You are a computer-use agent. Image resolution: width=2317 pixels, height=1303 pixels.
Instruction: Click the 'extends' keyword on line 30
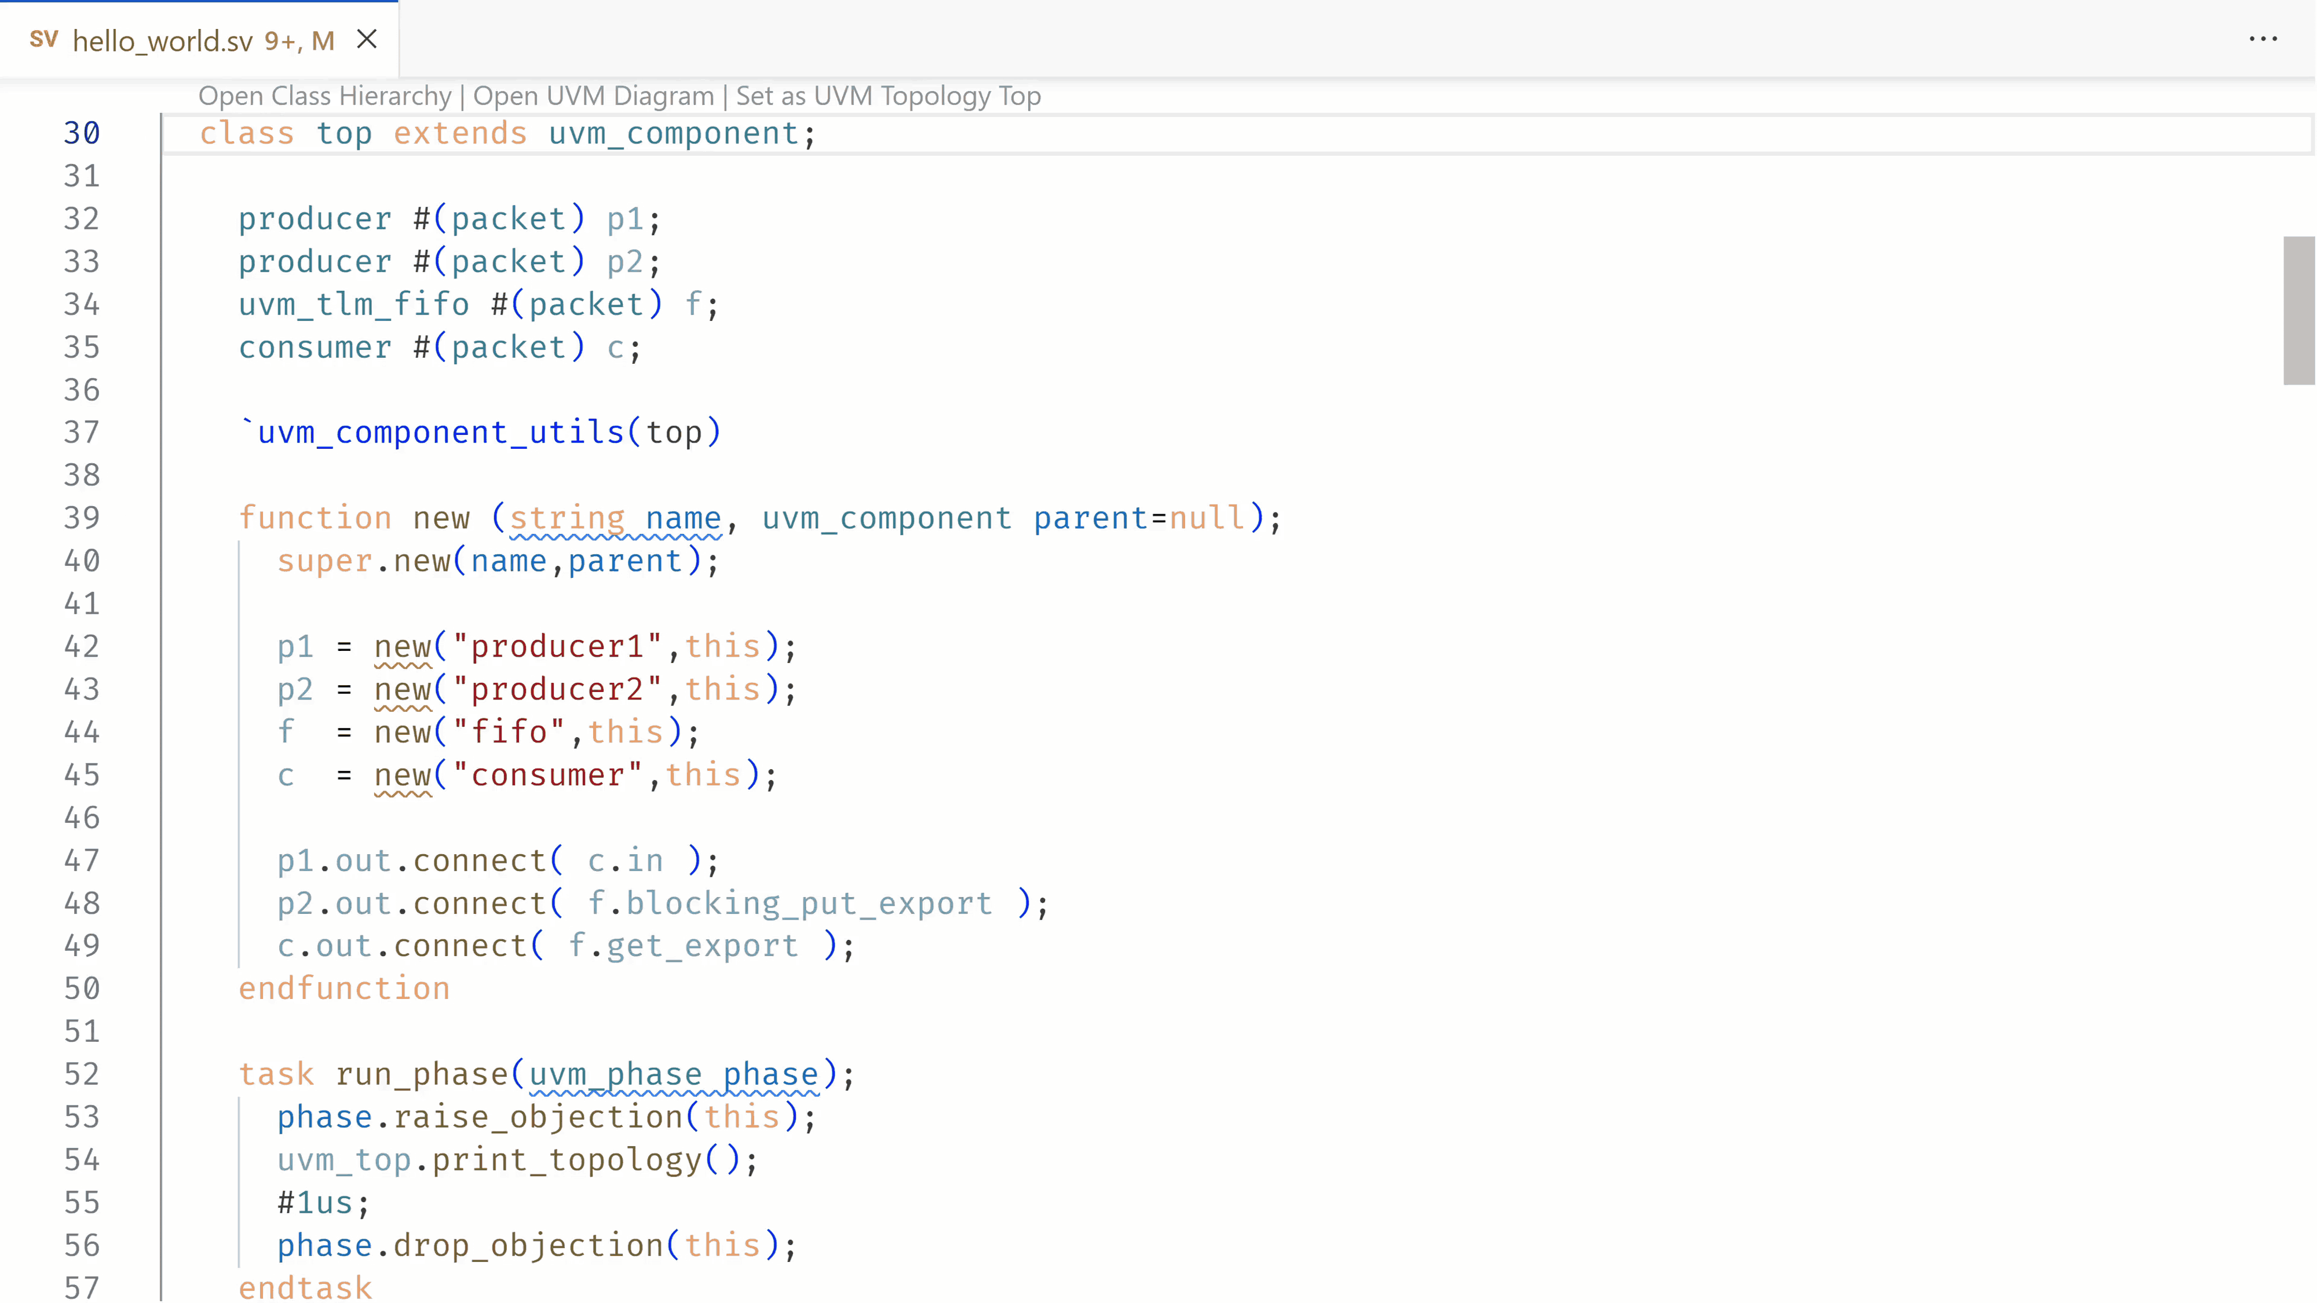(459, 133)
